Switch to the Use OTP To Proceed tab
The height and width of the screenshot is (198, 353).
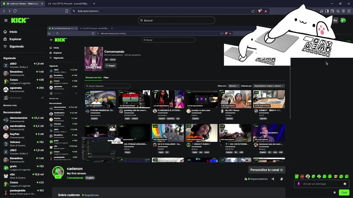coord(68,4)
